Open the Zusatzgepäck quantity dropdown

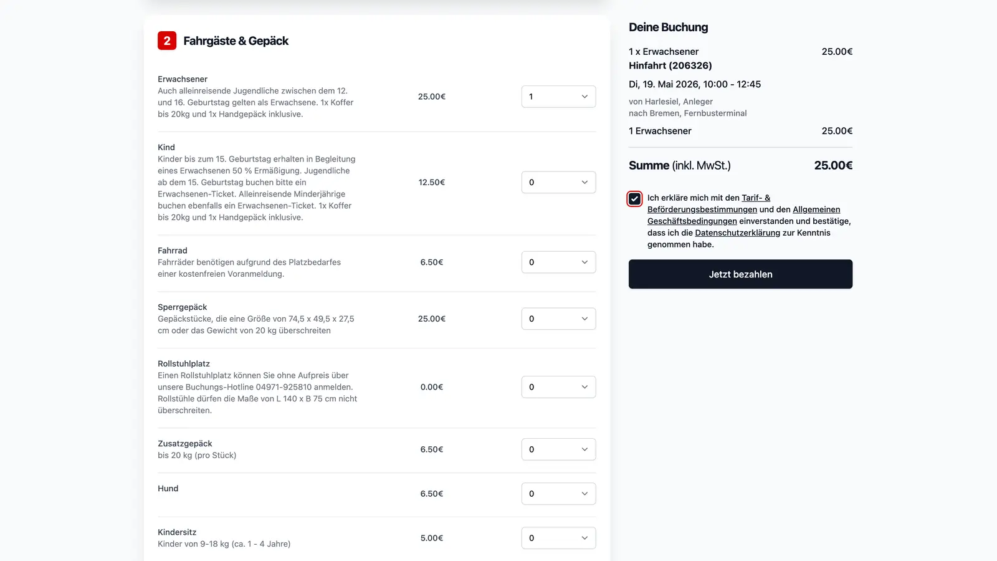[558, 449]
